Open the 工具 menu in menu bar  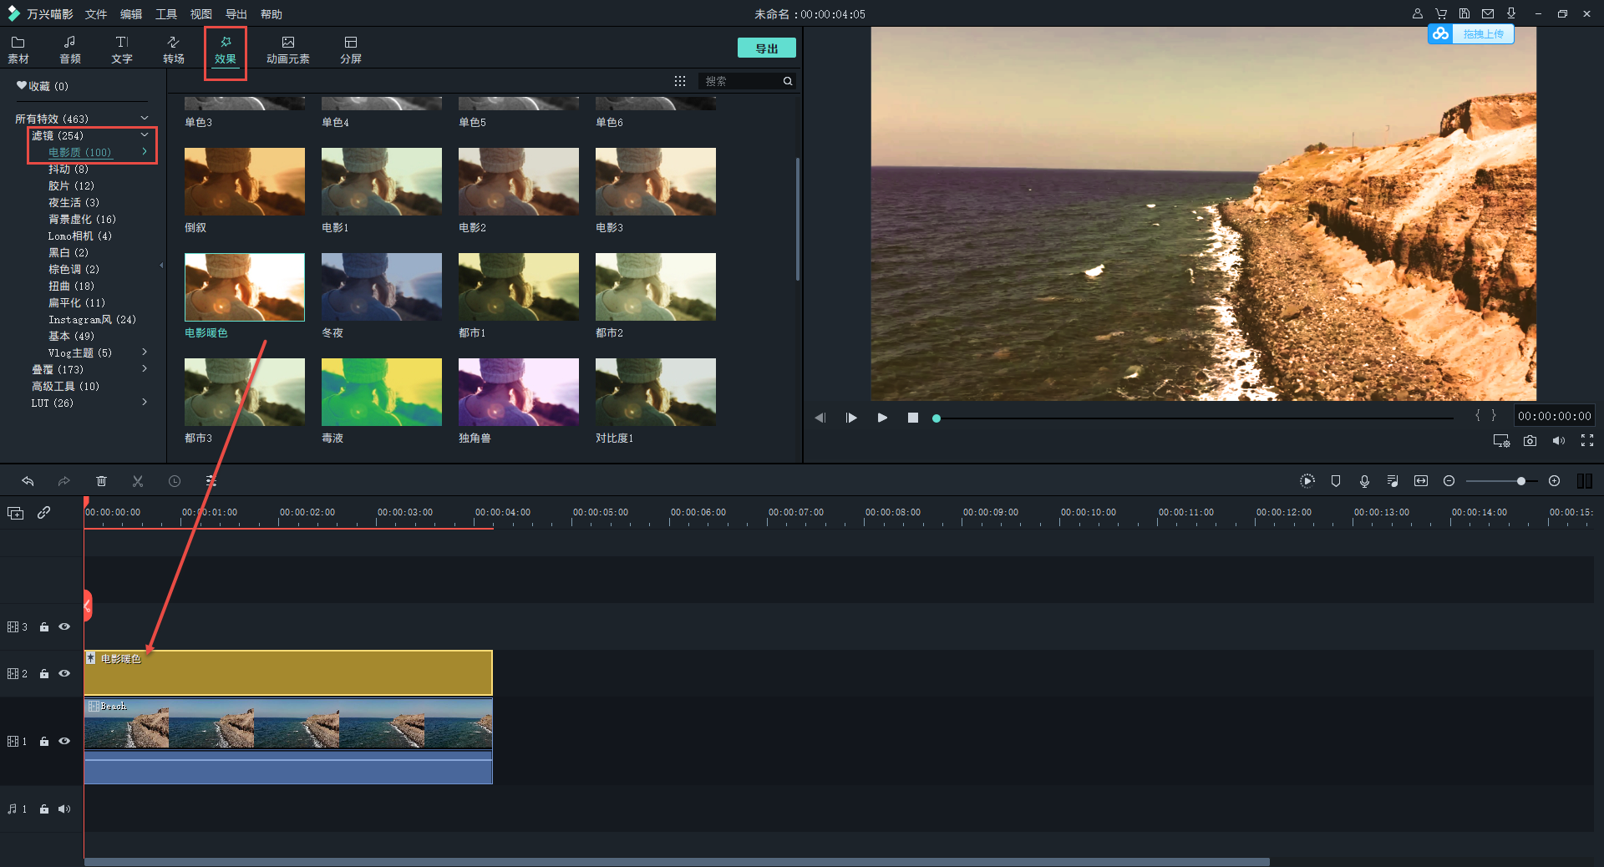[x=166, y=14]
